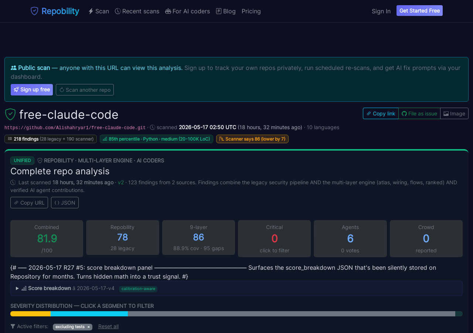The image size is (473, 333).
Task: Click the clock icon beside scanned time
Action: 153,127
